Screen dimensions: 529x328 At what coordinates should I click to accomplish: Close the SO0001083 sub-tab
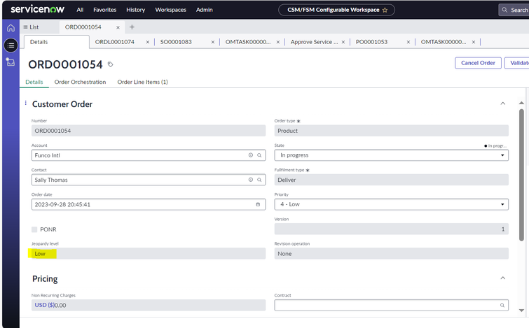[212, 42]
